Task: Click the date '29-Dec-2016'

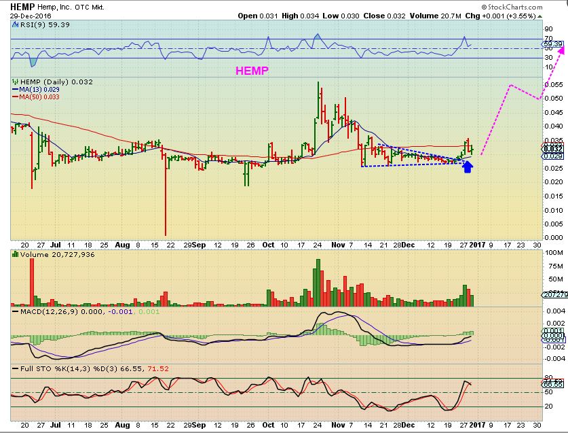Action: [31, 16]
